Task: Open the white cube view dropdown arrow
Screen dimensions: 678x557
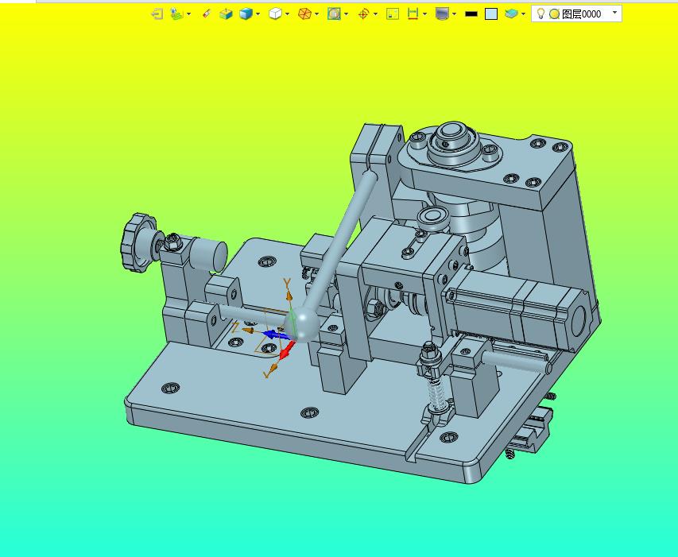Action: point(288,14)
